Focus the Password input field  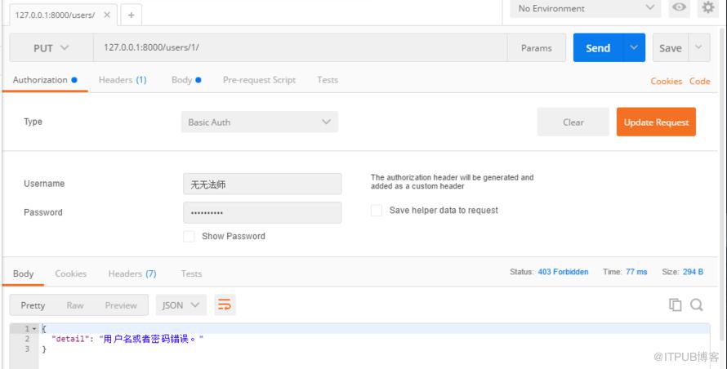(x=262, y=213)
